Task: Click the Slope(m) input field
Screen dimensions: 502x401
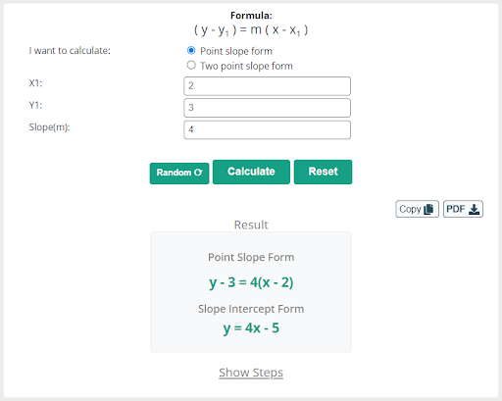Action: tap(267, 129)
